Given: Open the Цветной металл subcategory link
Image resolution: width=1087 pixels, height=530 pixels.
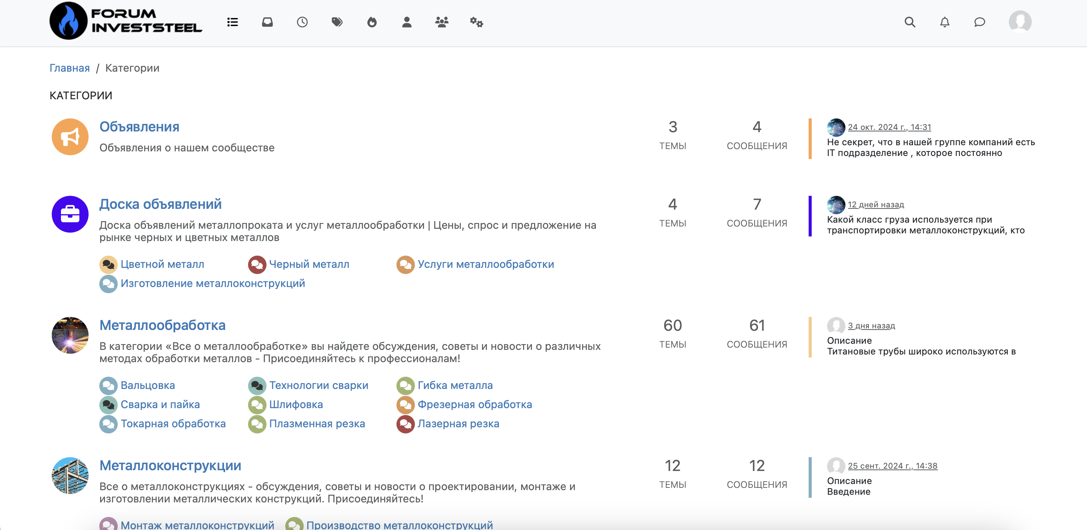Looking at the screenshot, I should 163,264.
